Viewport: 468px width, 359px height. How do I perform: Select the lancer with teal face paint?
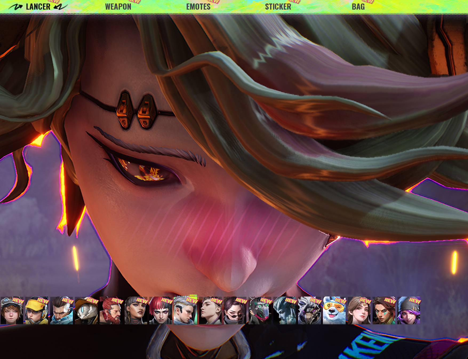[x=384, y=310]
